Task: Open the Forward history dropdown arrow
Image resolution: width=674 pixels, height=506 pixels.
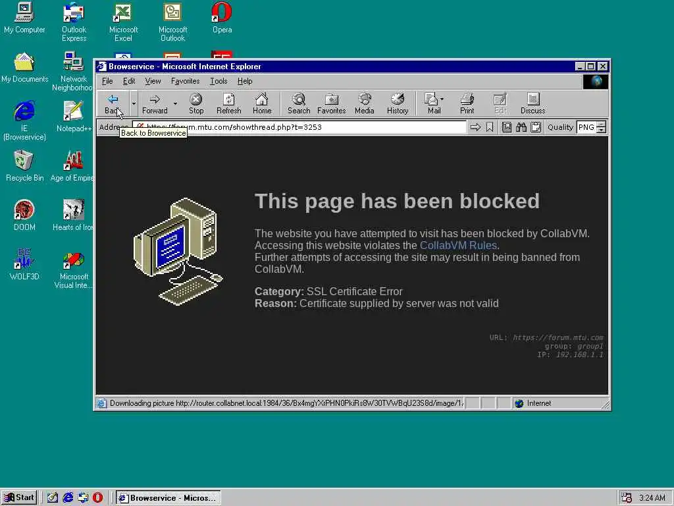Action: [x=175, y=103]
